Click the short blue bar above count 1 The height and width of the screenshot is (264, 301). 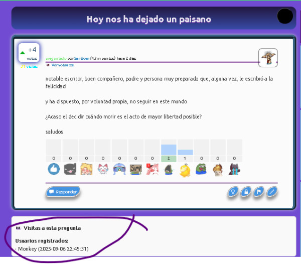pyautogui.click(x=185, y=152)
